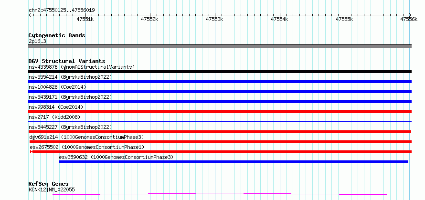Select the DGV Structural Variants track title
The image size is (425, 200).
[67, 61]
